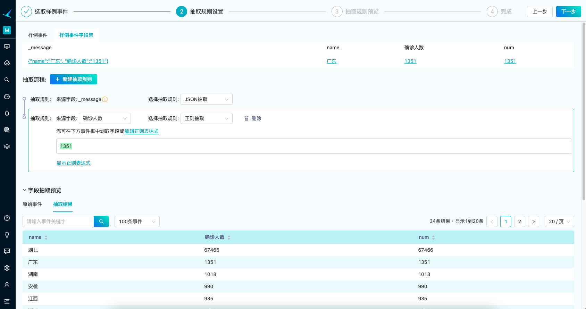Viewport: 586px width, 309px height.
Task: Open the database settings icon in sidebar
Action: click(7, 130)
